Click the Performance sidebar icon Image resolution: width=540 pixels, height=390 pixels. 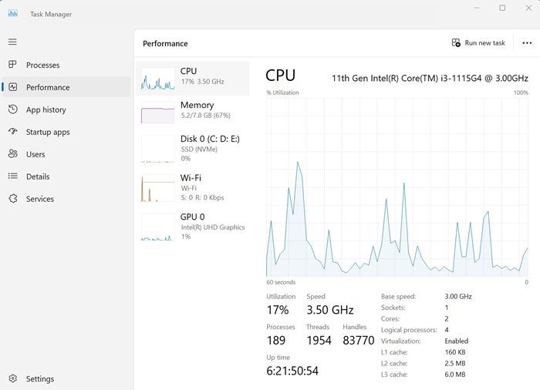click(13, 87)
